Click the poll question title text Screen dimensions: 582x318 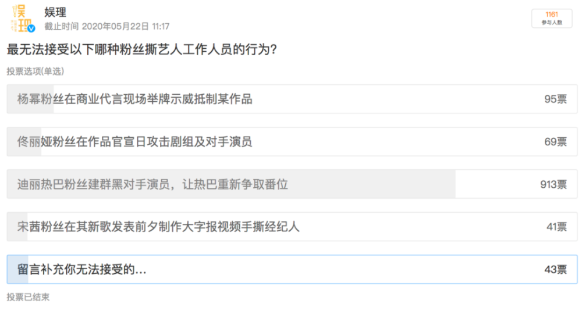[x=142, y=49]
